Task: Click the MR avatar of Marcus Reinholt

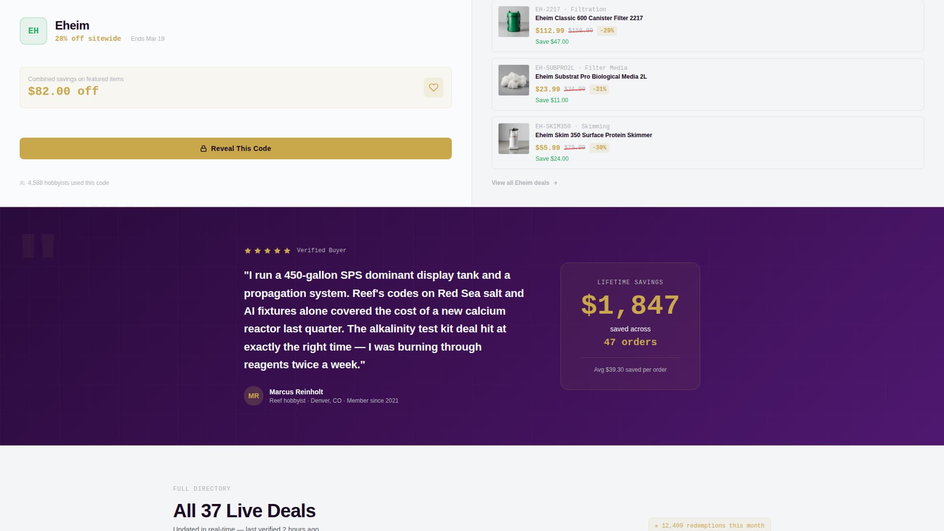Action: click(254, 396)
